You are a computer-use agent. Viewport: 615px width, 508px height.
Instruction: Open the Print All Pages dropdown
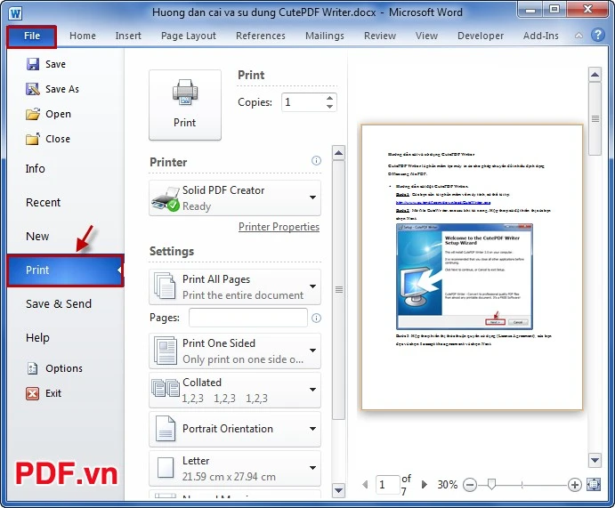(x=313, y=286)
